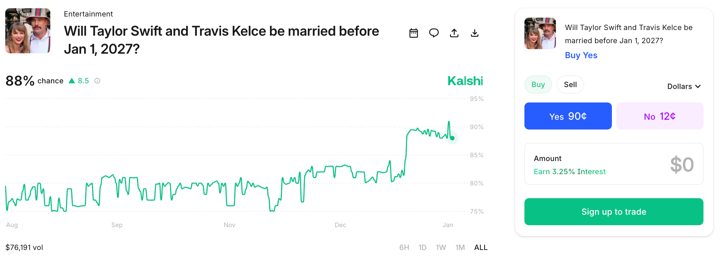The image size is (720, 262).
Task: Select the No 12¢ price button
Action: (660, 116)
